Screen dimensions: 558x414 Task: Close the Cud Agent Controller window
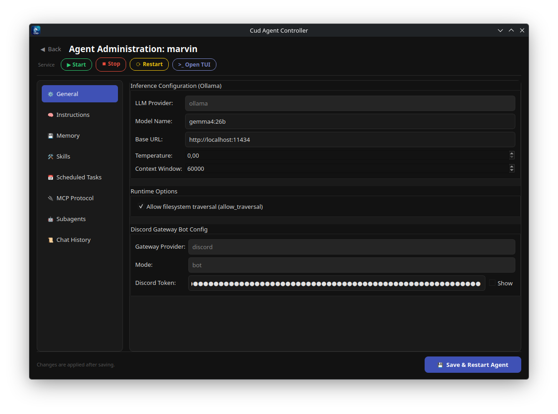pyautogui.click(x=522, y=30)
